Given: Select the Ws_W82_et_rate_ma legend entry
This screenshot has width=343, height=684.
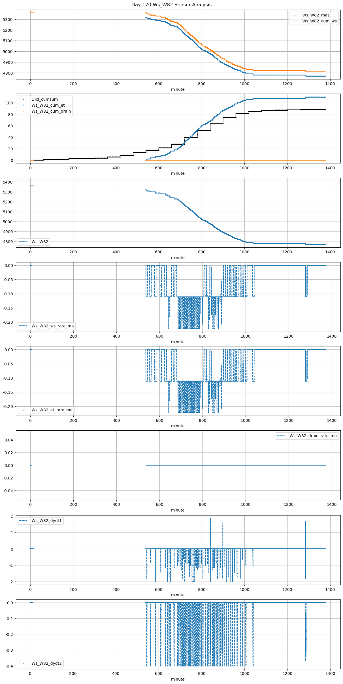Looking at the screenshot, I should click(52, 410).
